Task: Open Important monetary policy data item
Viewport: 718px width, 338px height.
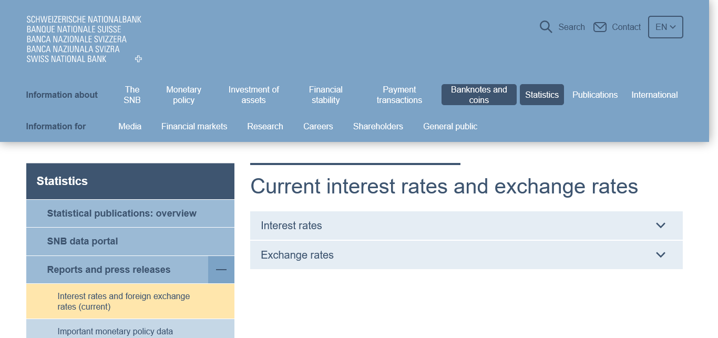Action: click(115, 331)
